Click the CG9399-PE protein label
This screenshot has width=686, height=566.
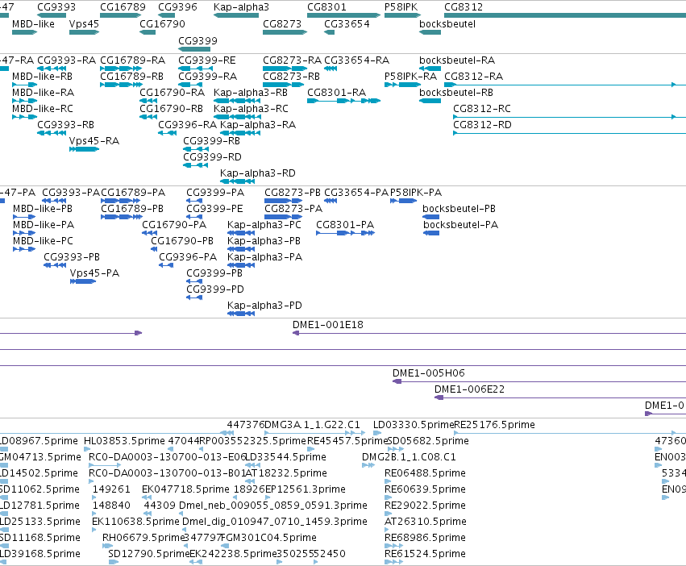click(x=214, y=209)
